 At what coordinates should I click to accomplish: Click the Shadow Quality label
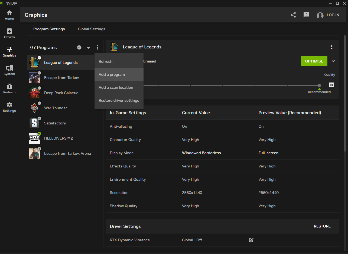click(123, 206)
